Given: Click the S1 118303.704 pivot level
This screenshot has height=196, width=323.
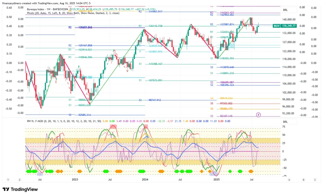Looking at the screenshot, I should (x=222, y=59).
